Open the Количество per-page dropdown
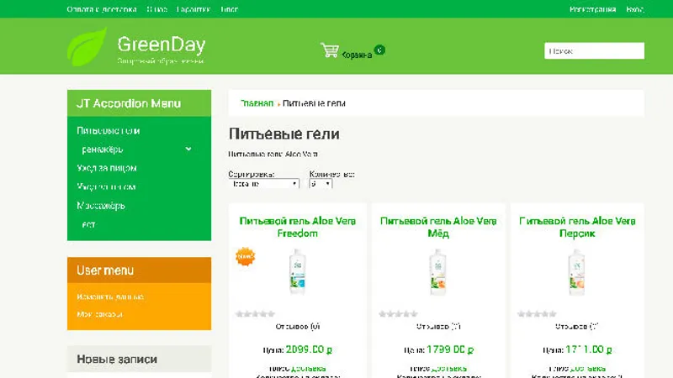 pyautogui.click(x=321, y=184)
